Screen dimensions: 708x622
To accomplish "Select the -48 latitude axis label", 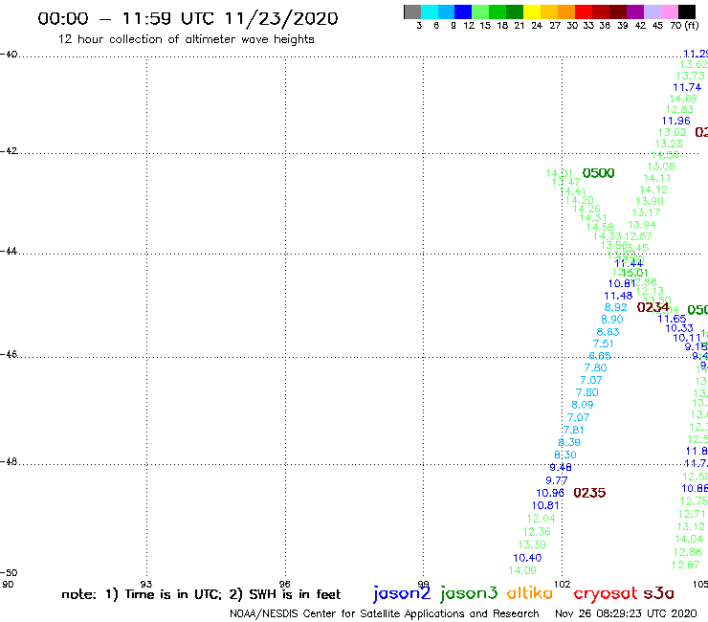I will (x=9, y=461).
